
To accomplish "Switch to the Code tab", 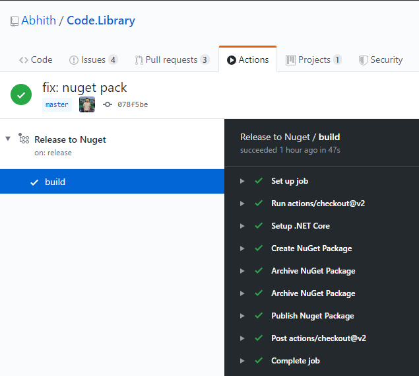I will click(36, 59).
